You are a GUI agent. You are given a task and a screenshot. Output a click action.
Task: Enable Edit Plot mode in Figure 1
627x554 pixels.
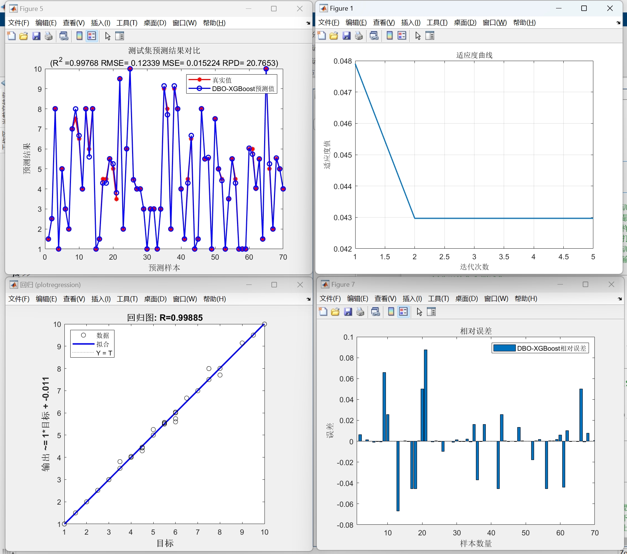pos(417,35)
